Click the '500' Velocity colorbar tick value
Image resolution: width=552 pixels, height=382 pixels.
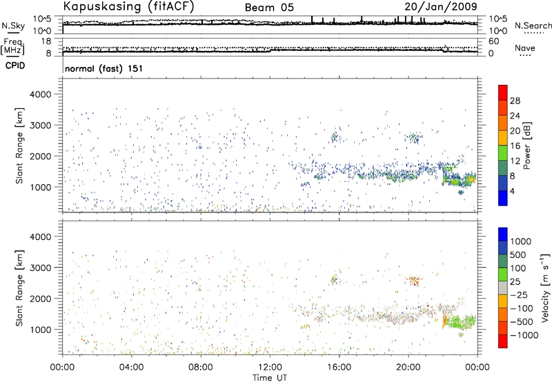coord(517,255)
